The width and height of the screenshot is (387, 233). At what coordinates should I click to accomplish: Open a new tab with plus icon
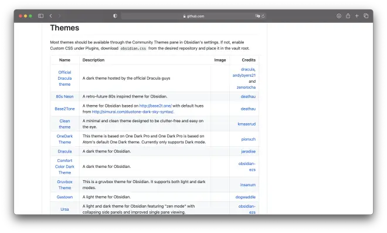click(357, 16)
